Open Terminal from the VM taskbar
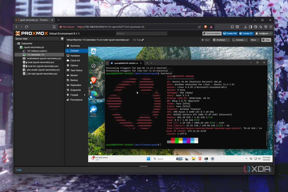288x192 pixels. [206, 159]
